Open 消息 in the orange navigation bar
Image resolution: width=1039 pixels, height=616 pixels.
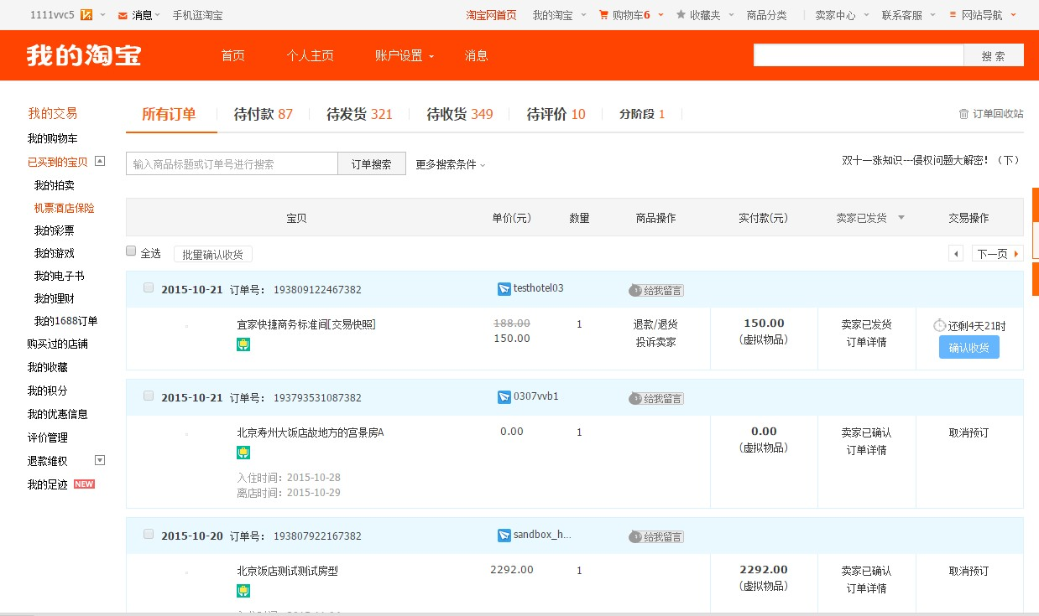[476, 56]
